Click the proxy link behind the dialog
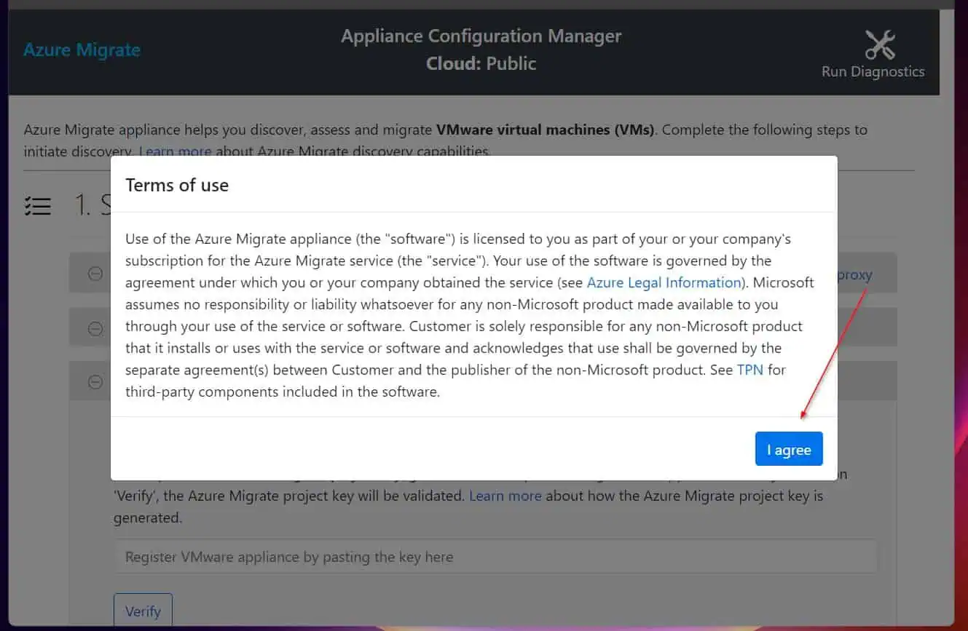 click(x=855, y=275)
